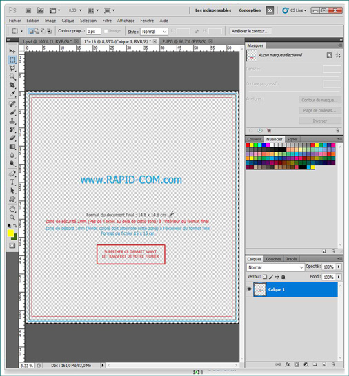349x376 pixels.
Task: Select Conception workspace
Action: tap(250, 10)
